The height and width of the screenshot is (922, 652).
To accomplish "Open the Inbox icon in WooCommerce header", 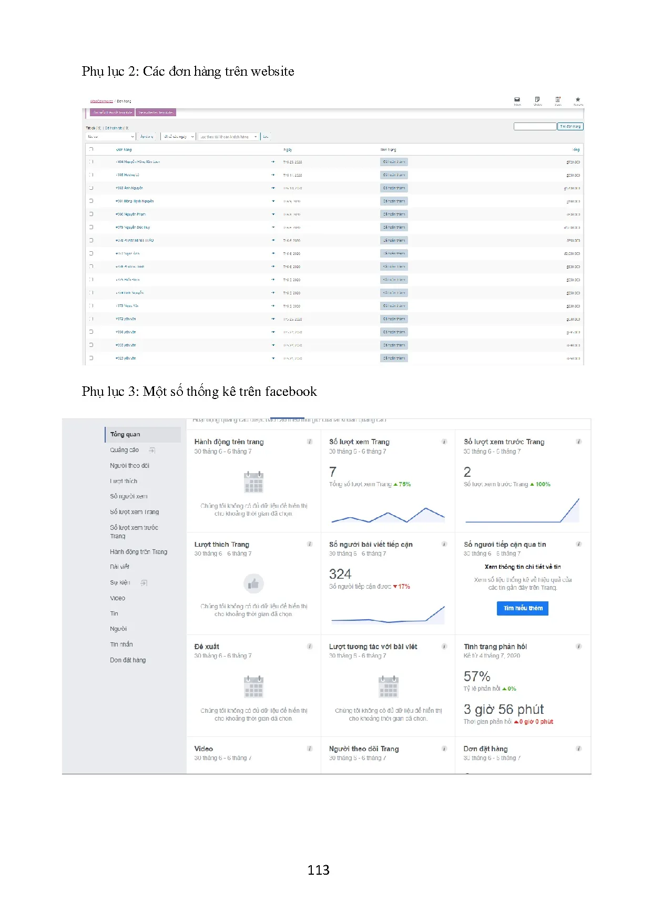I will click(517, 99).
